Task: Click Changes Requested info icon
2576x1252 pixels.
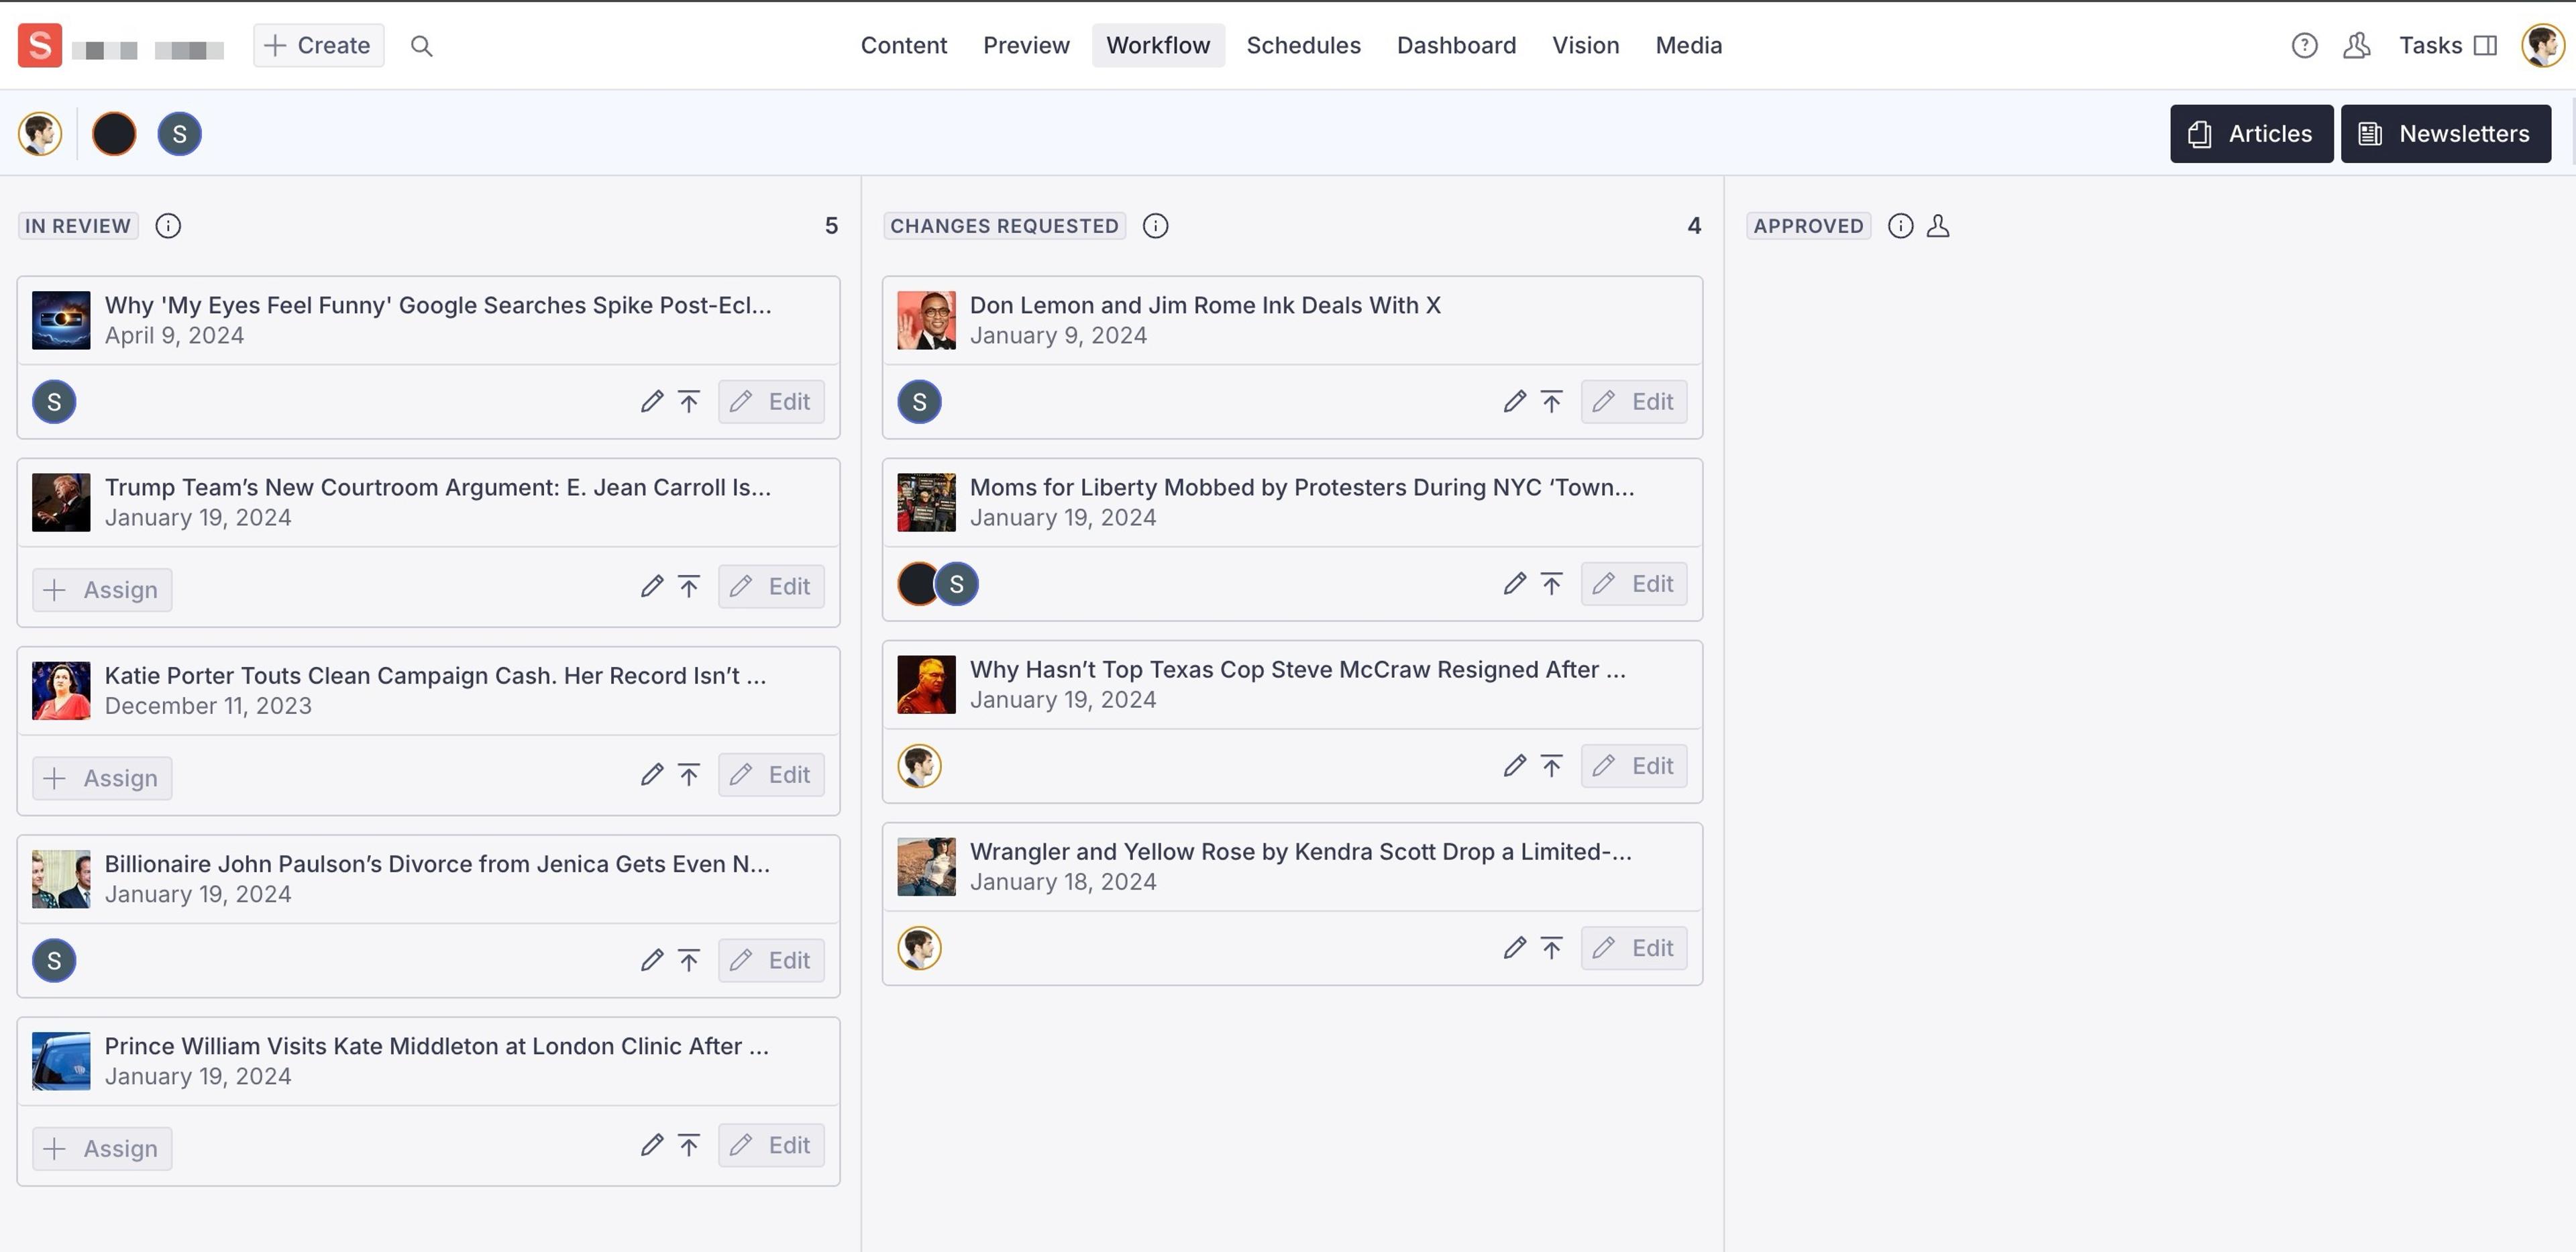Action: (x=1155, y=226)
